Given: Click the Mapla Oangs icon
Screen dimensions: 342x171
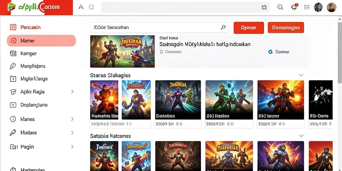Looking at the screenshot, I should coord(13,79).
